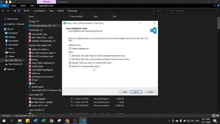
Task: Open VS Code setup taskbar icon
Action: (83, 121)
